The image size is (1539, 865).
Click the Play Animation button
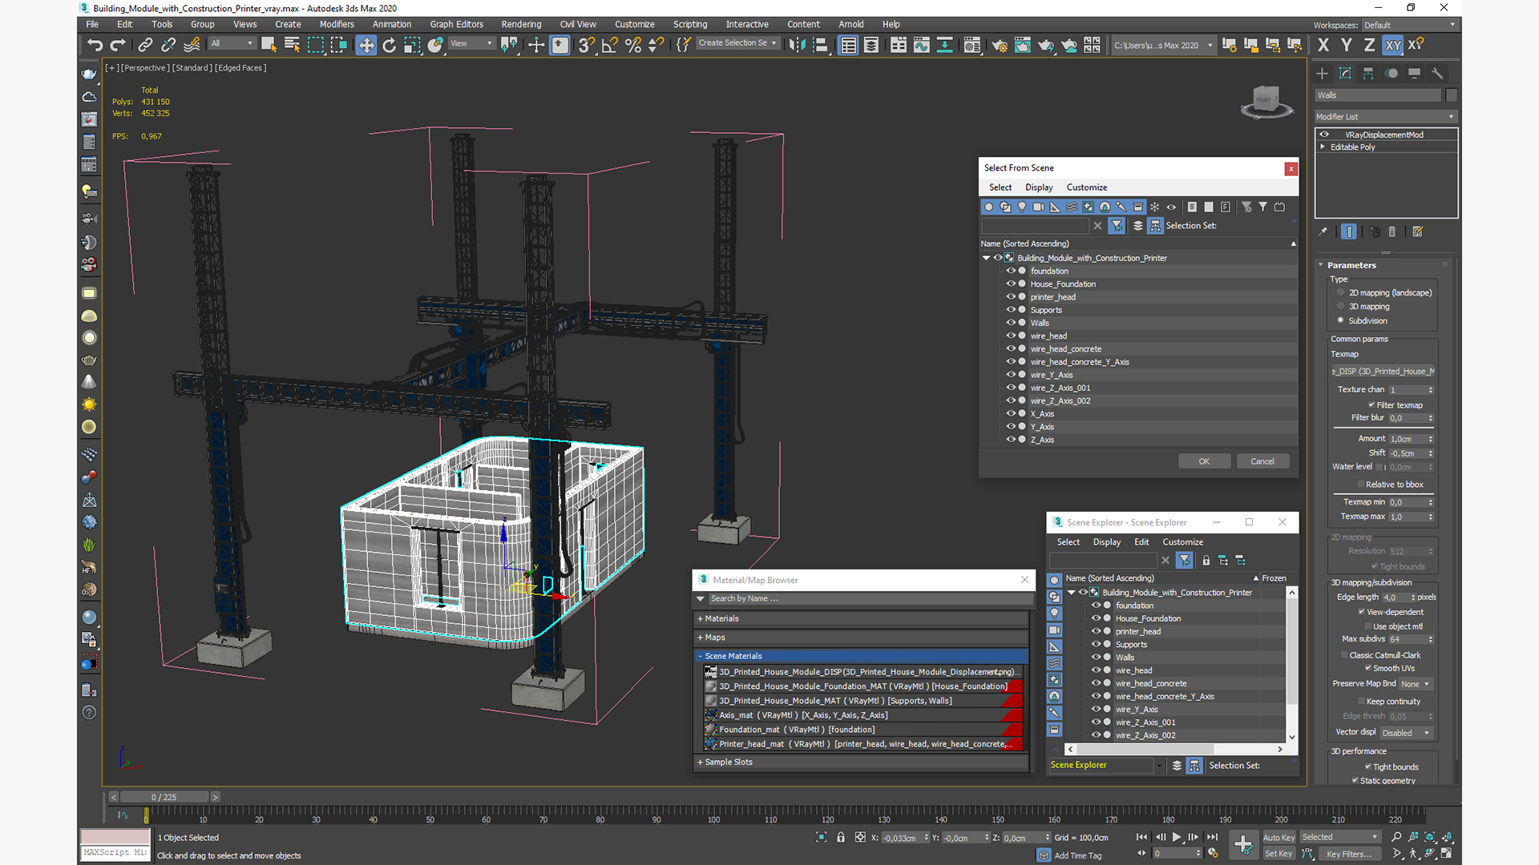point(1177,837)
